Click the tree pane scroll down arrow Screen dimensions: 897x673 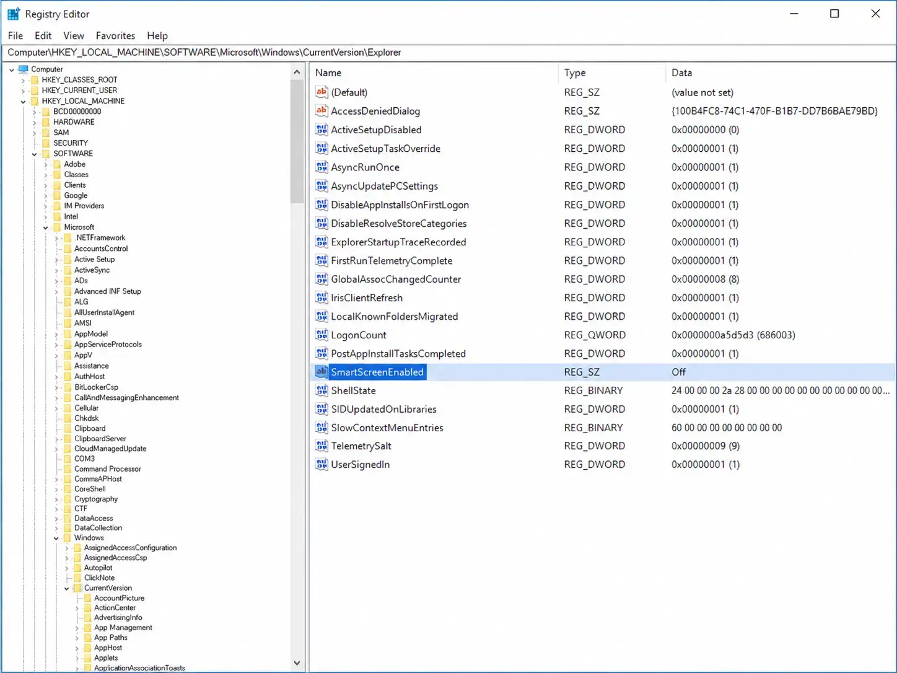[x=297, y=663]
